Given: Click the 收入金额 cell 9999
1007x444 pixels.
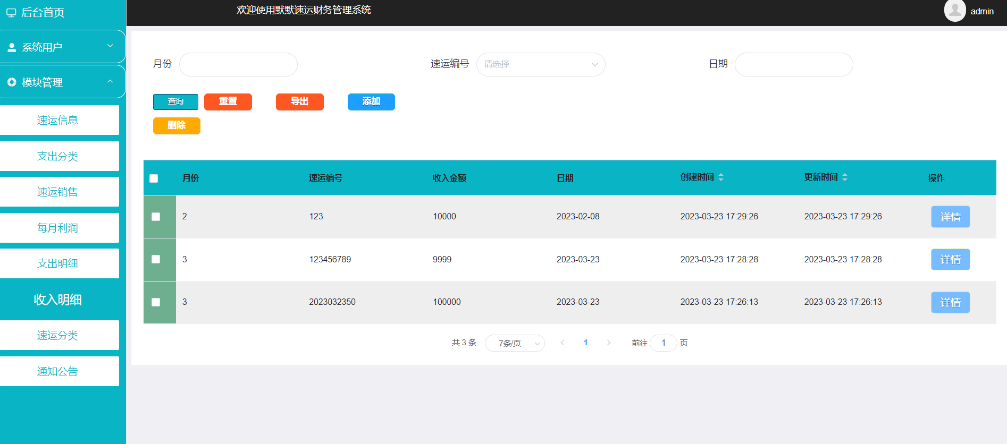Looking at the screenshot, I should point(442,259).
